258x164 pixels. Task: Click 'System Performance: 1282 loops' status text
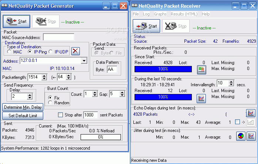[x=45, y=148]
